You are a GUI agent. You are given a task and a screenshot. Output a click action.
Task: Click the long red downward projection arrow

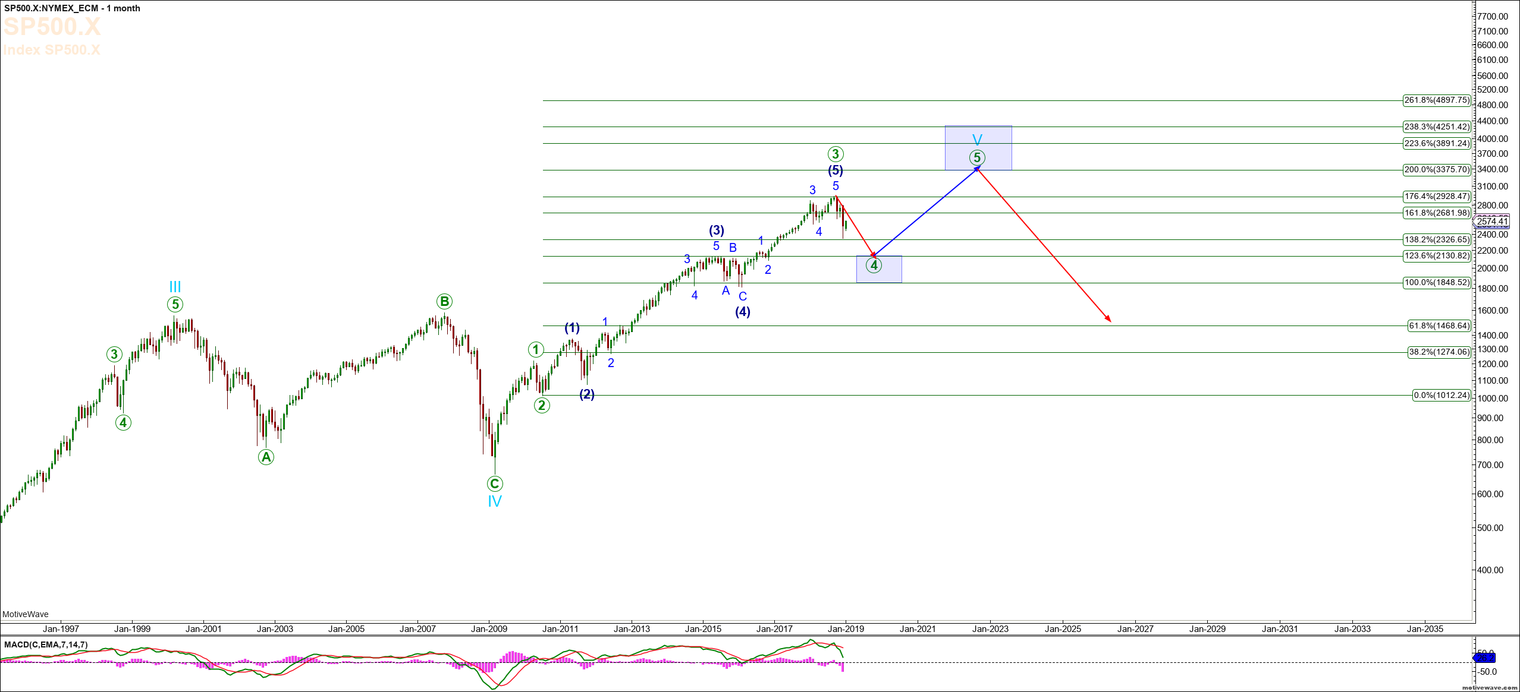1044,245
